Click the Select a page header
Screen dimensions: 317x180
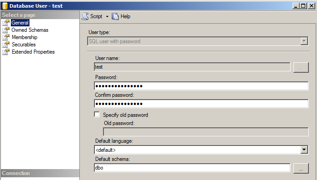[40, 15]
